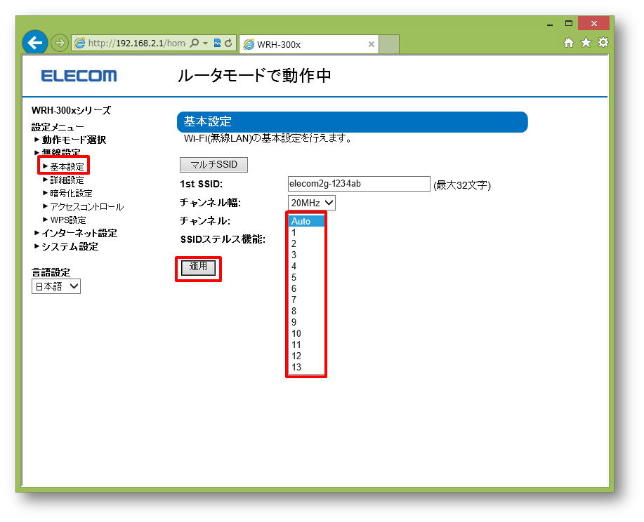The image size is (644, 522).
Task: Go back with the browser back arrow
Action: pos(35,42)
